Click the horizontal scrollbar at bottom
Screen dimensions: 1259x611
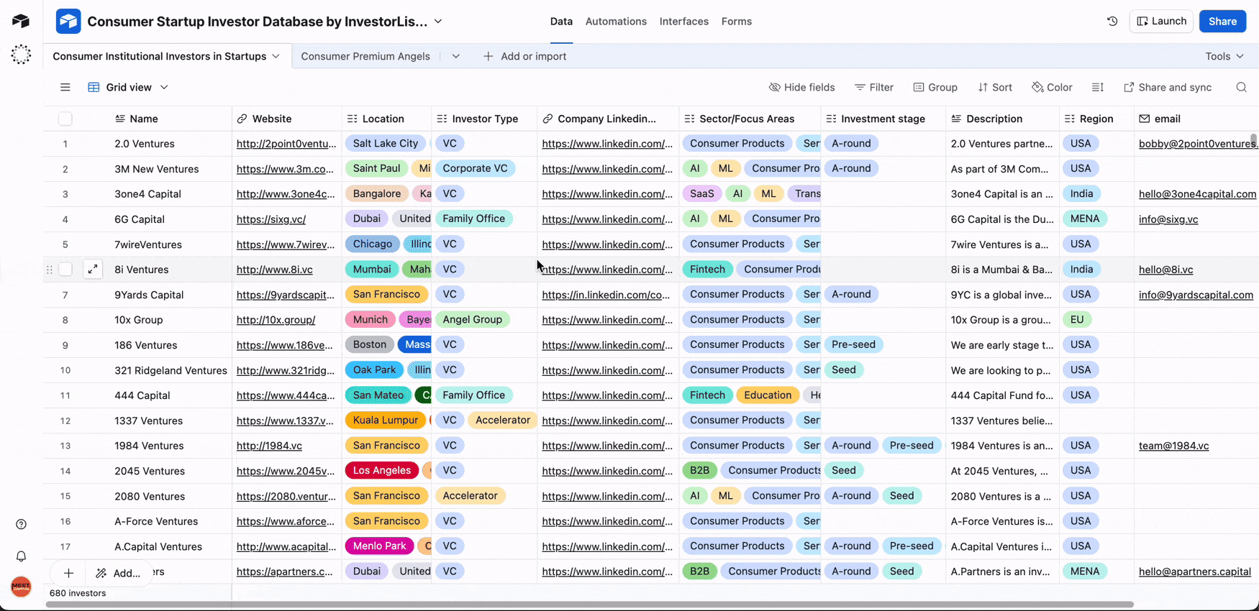[590, 605]
